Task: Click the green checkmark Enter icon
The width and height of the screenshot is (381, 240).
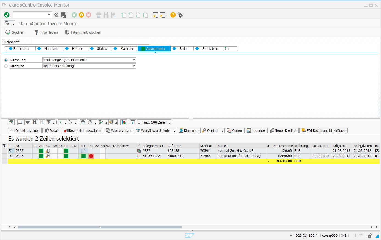Action: click(x=7, y=15)
